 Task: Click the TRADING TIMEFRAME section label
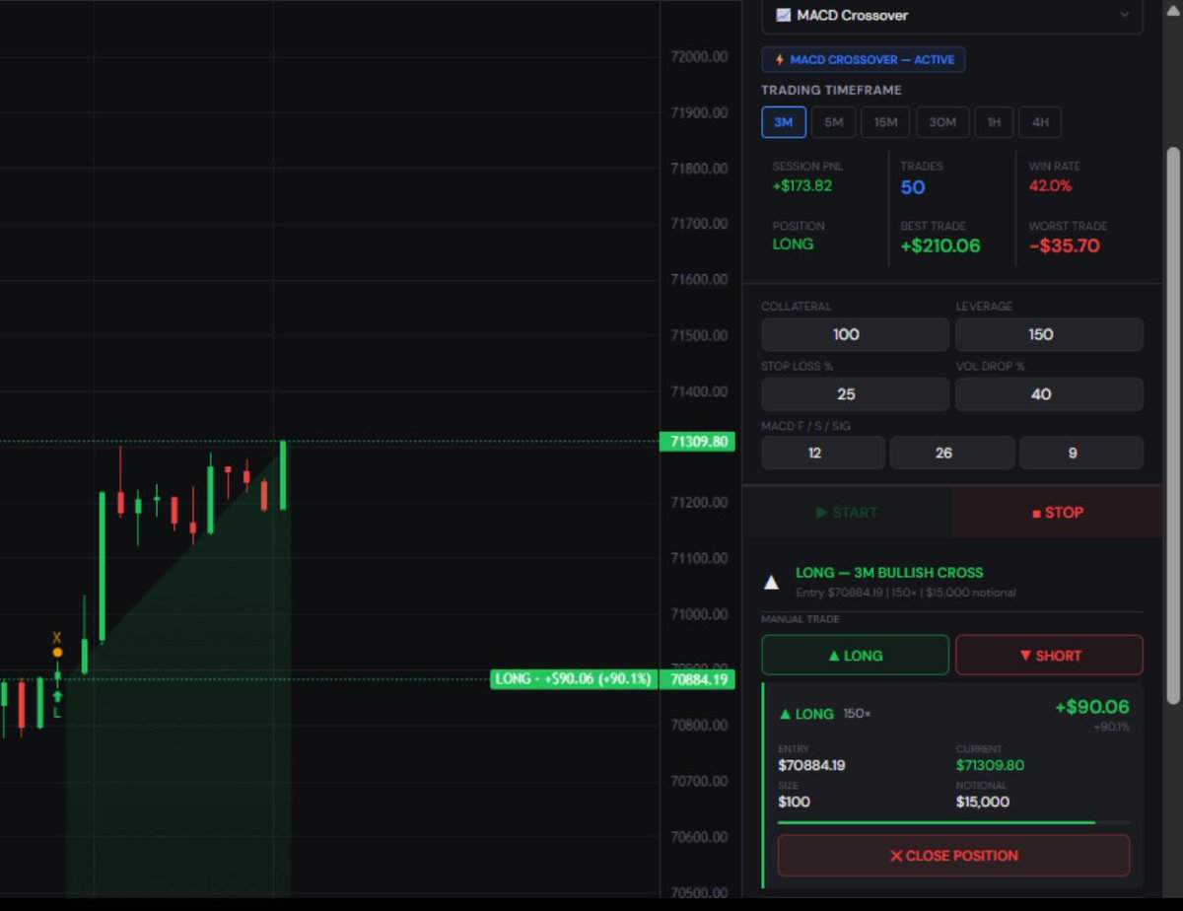pyautogui.click(x=831, y=90)
